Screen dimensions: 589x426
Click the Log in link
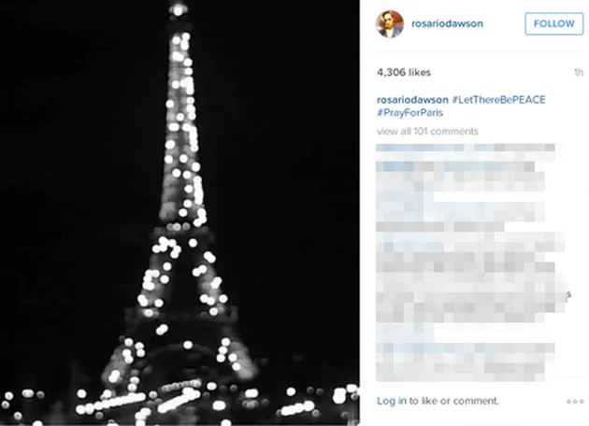[392, 401]
